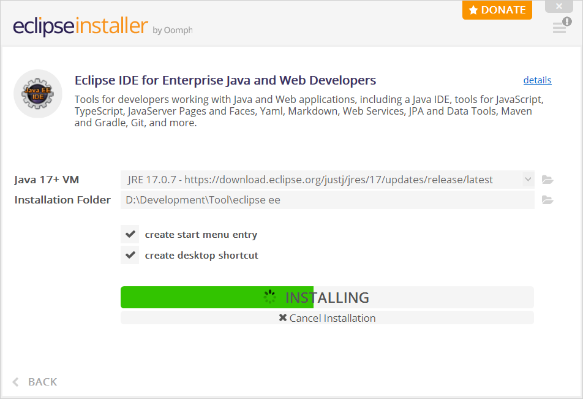The image size is (583, 399).
Task: Open the hamburger menu with notification badge
Action: [x=562, y=26]
